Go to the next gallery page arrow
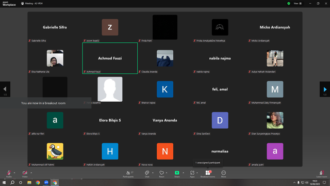This screenshot has height=186, width=330. click(325, 89)
